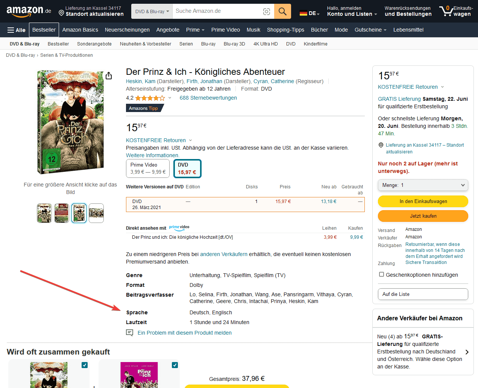
Task: Open 4K Ultra HD subnavigation item
Action: coord(266,44)
